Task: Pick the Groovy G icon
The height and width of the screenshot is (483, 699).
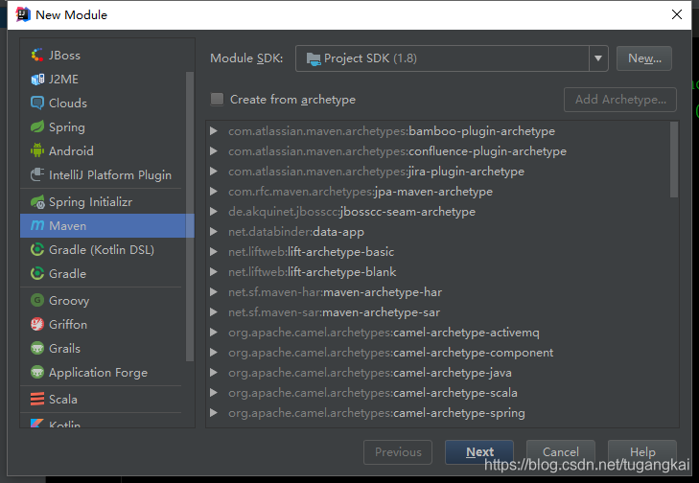Action: click(37, 300)
